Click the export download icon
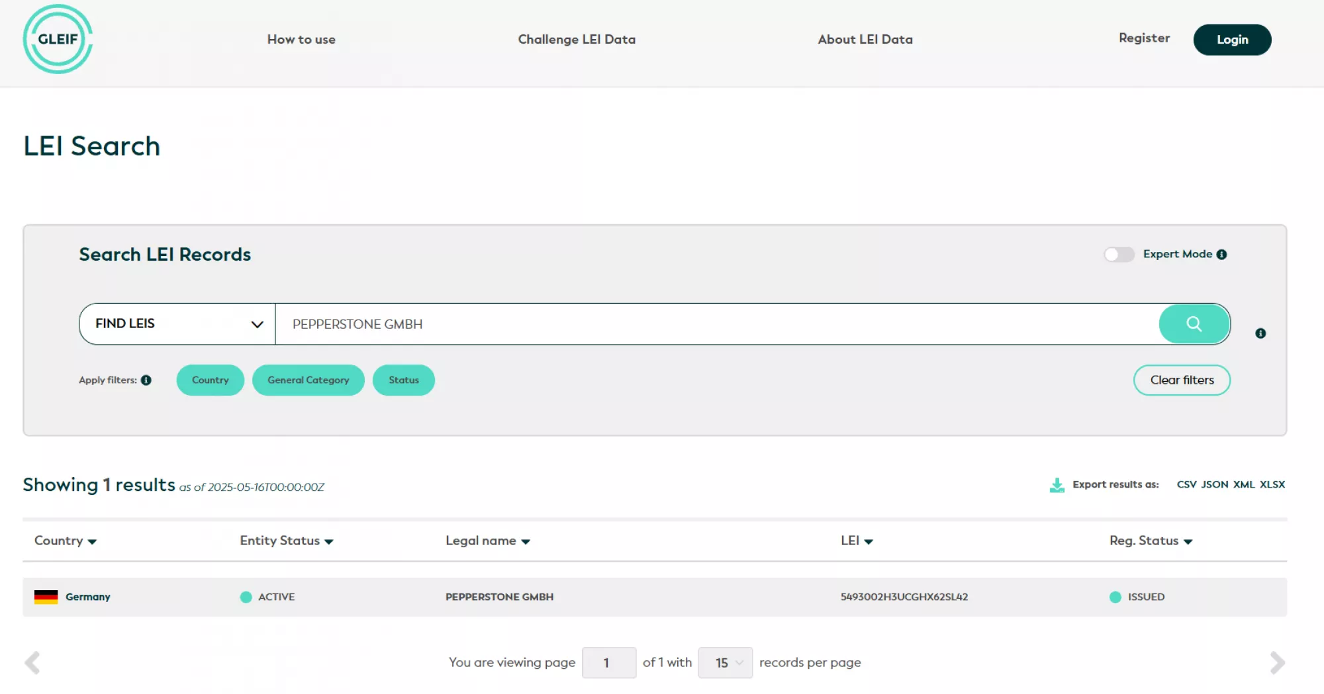 (x=1057, y=485)
